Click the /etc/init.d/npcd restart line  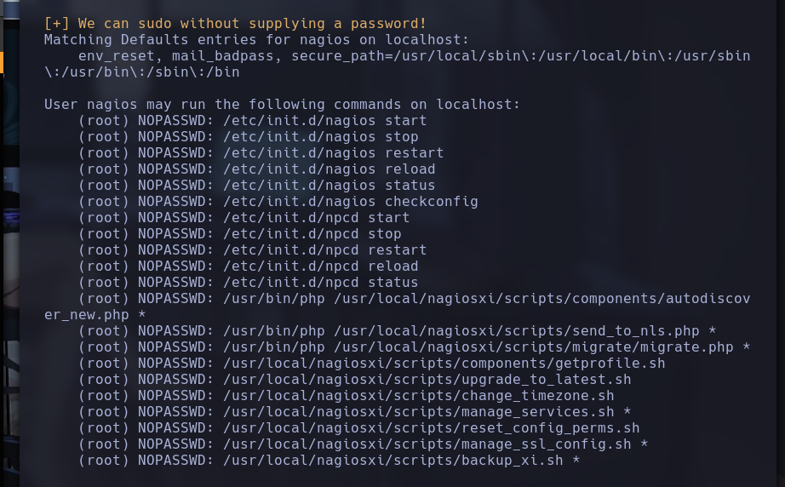coord(252,250)
